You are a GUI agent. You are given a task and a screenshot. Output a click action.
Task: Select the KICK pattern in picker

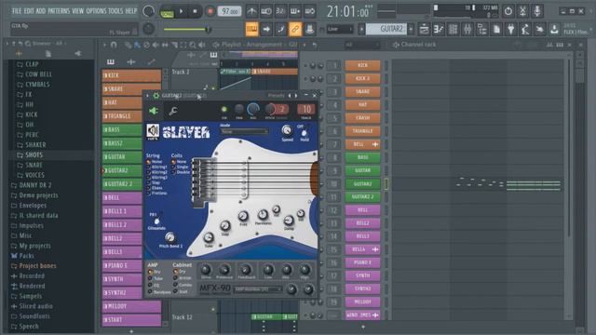(x=131, y=75)
